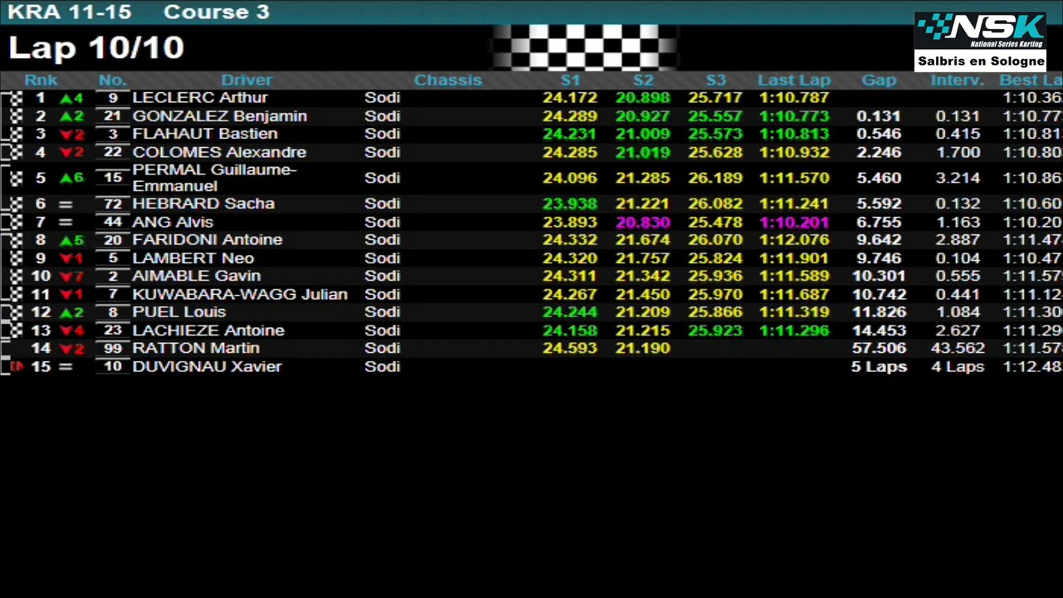This screenshot has height=598, width=1063.
Task: Select driver name COLOMES Alexandre
Action: coord(219,153)
